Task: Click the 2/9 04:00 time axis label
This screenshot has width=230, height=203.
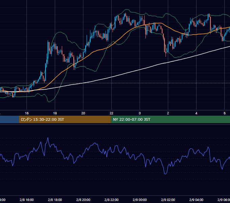Action: [x=196, y=200]
